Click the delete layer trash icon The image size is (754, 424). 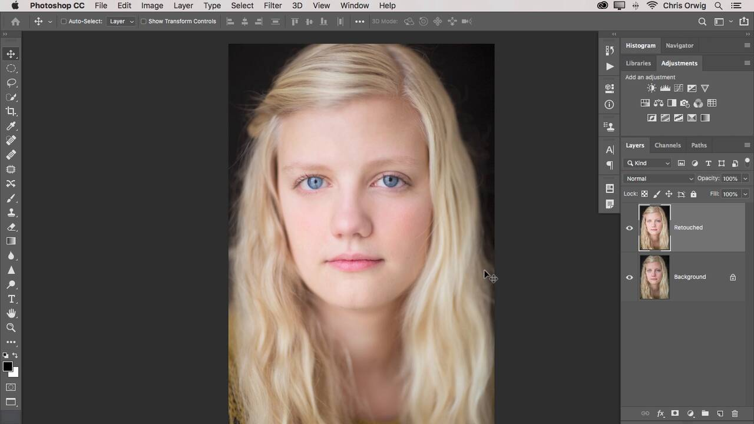pyautogui.click(x=735, y=413)
